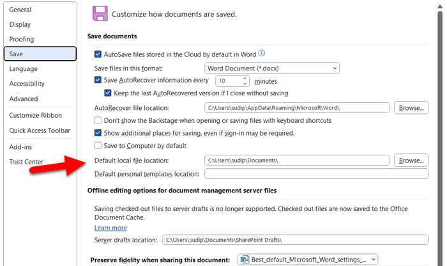The image size is (447, 266).
Task: Click the Word document icon in fidelity dropdown
Action: [243, 259]
